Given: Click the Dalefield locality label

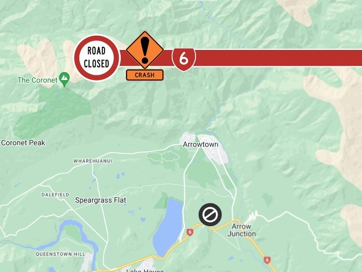Looking at the screenshot, I should click(x=55, y=195).
